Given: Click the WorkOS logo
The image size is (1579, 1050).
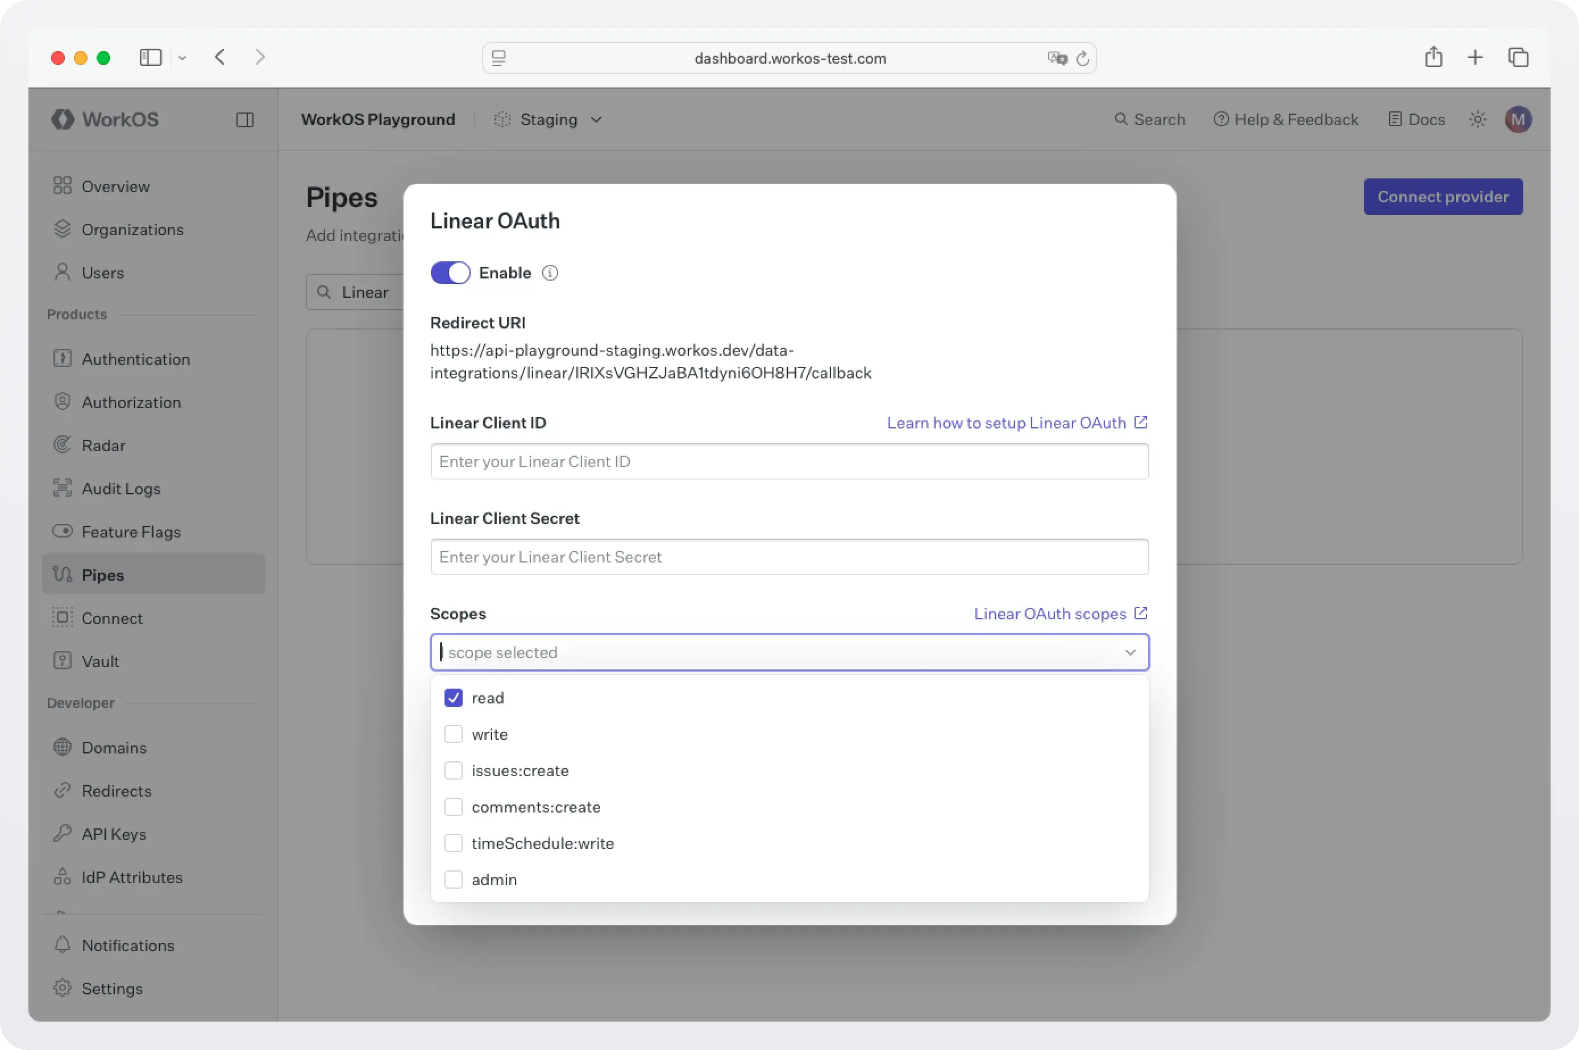Looking at the screenshot, I should (105, 119).
